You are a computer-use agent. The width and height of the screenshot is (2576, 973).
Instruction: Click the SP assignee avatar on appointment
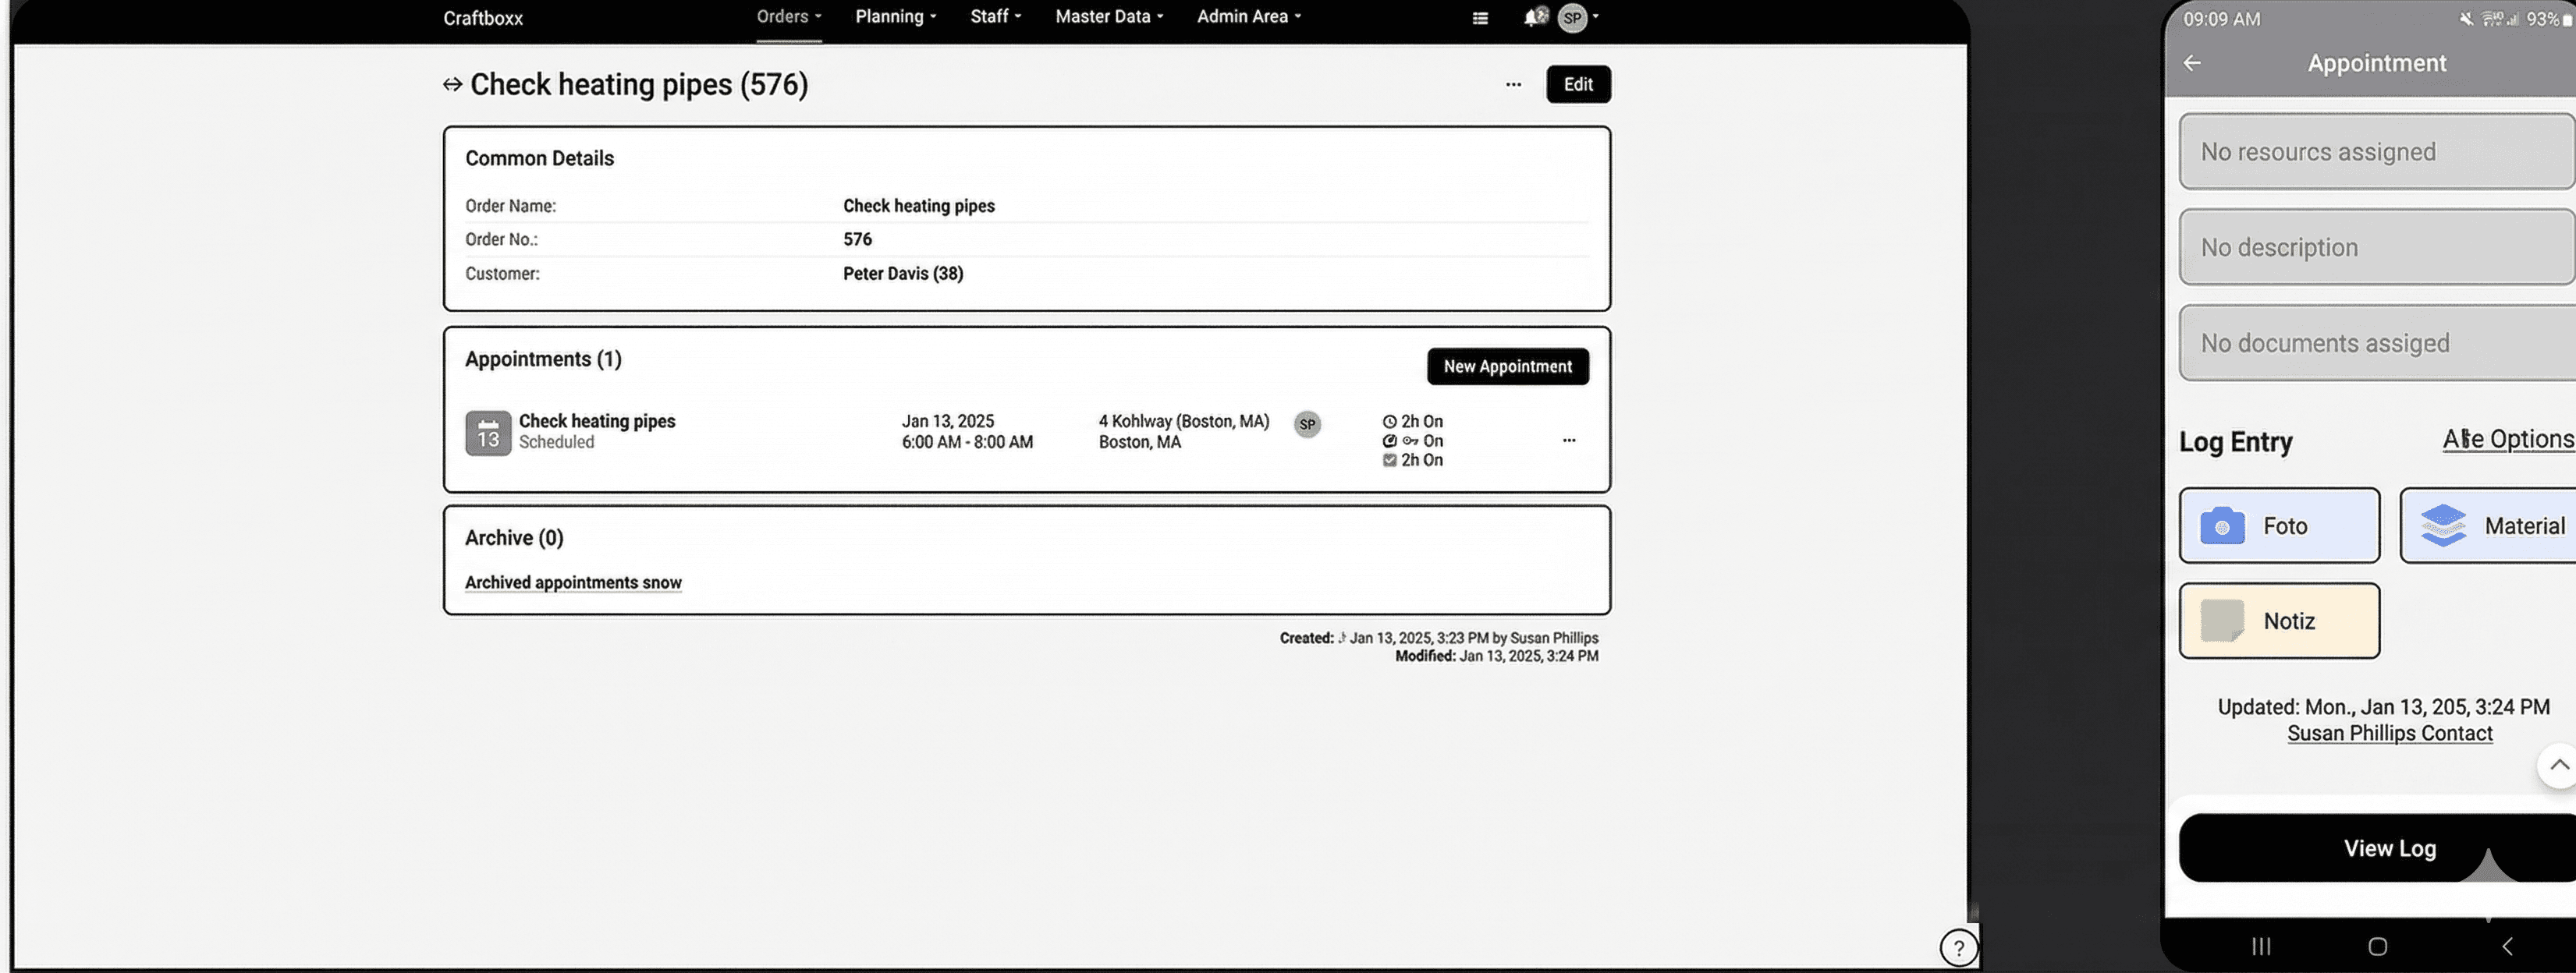click(1307, 425)
